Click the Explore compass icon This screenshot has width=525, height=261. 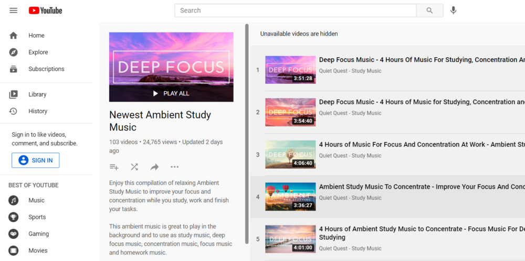point(14,52)
